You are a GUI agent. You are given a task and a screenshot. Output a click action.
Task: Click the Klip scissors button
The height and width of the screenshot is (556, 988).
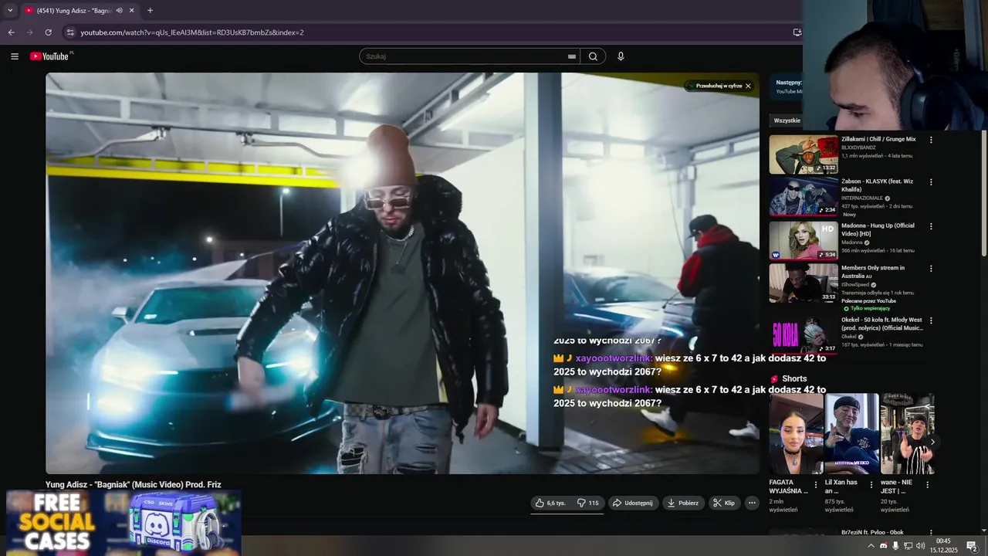[724, 503]
